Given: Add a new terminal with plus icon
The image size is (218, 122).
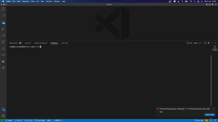Looking at the screenshot, I should [200, 43].
